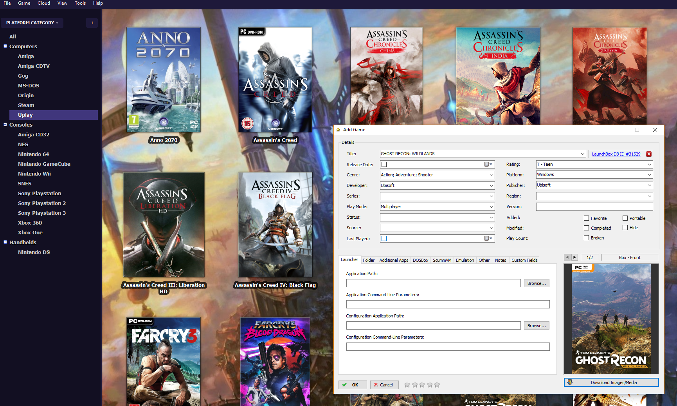
Task: Enable the Favorite checkbox
Action: [x=586, y=218]
